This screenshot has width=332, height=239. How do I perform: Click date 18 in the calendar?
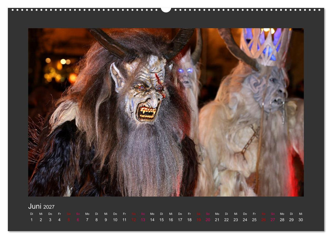189,220
